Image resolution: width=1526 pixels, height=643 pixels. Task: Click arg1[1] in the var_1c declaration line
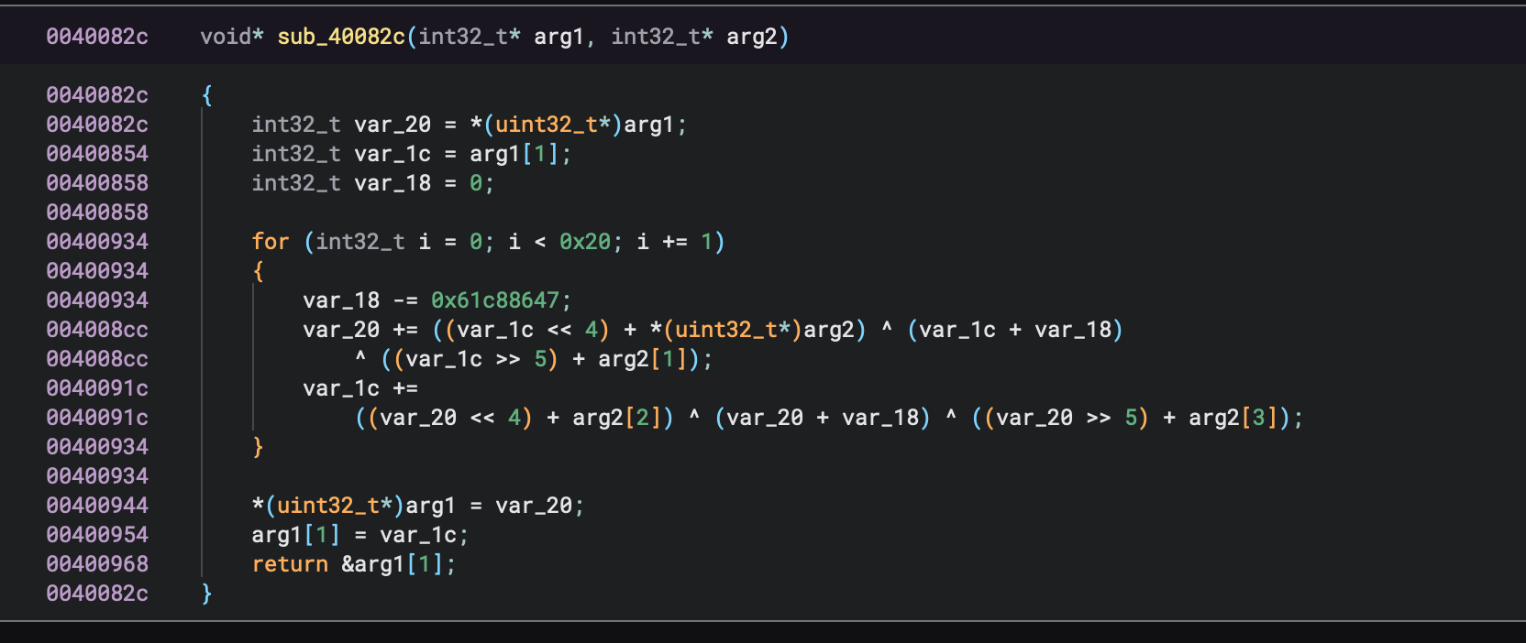pos(514,154)
